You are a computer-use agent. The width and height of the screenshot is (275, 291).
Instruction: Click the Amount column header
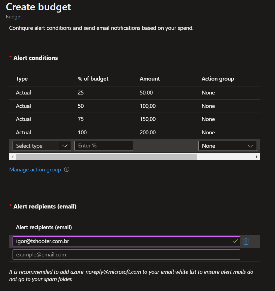[x=150, y=79]
